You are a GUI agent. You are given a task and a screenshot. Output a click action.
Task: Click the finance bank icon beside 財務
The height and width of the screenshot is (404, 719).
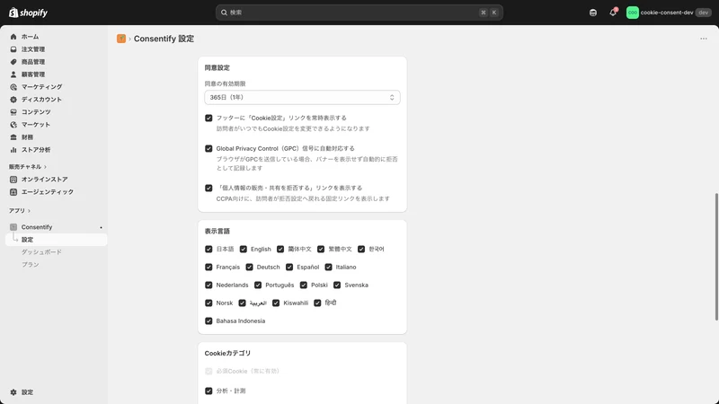13,137
